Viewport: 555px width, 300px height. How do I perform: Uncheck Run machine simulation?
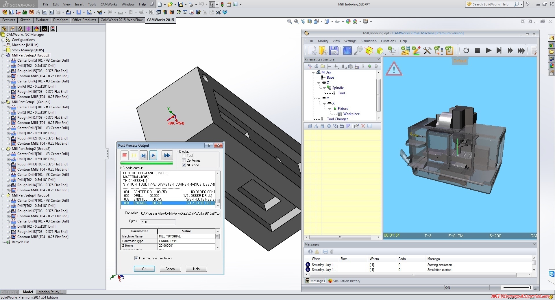point(136,258)
